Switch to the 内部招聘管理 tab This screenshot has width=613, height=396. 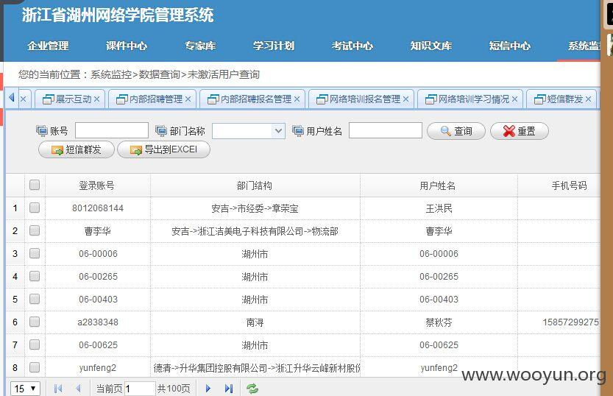pos(152,99)
